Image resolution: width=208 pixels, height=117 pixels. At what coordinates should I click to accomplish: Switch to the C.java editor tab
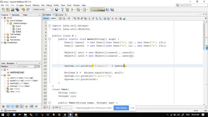click(x=60, y=15)
